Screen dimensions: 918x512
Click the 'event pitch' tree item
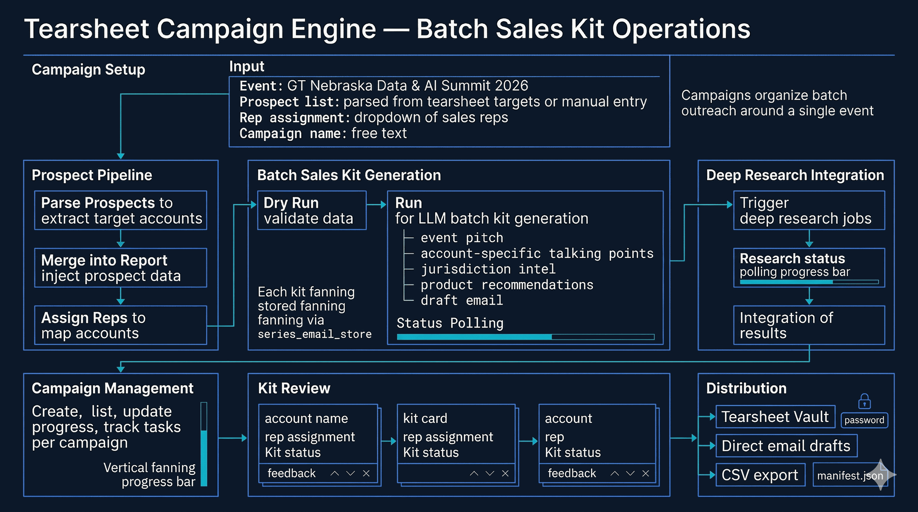[x=462, y=238]
